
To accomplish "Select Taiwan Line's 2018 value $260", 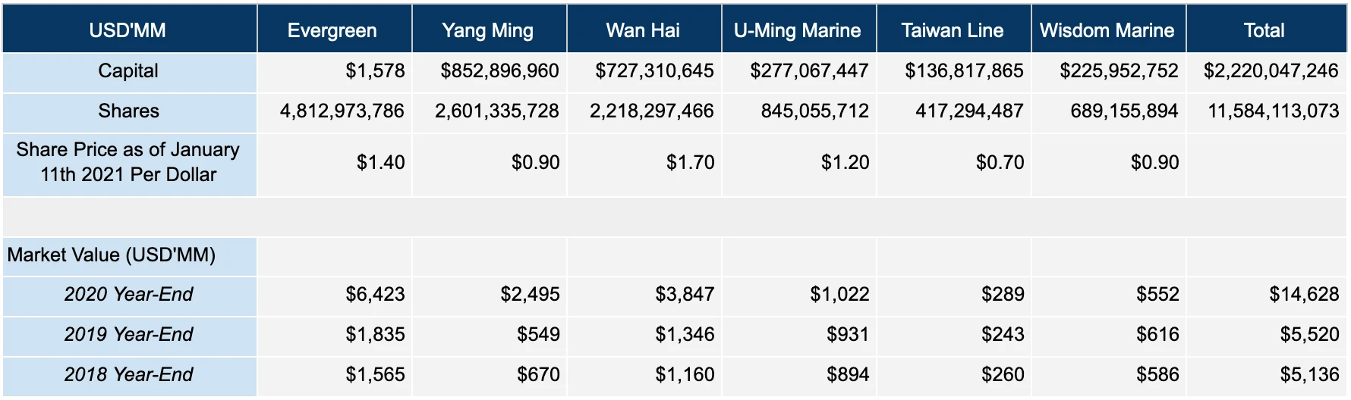I will (1003, 374).
